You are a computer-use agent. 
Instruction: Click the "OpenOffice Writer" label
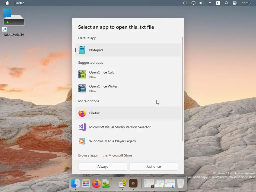103,86
